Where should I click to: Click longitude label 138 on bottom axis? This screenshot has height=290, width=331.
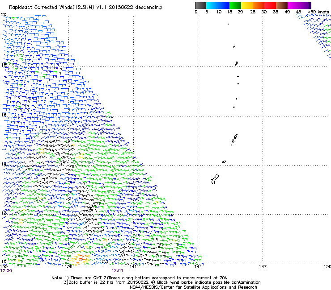click(x=68, y=267)
